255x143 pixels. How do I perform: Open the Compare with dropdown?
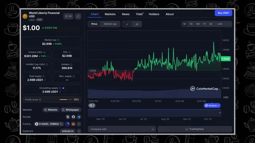tap(122, 129)
